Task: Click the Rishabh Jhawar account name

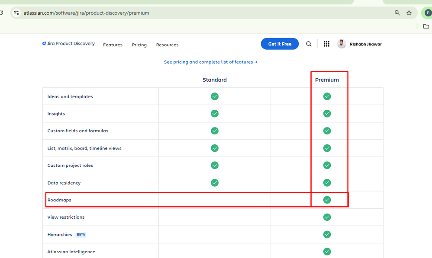Action: tap(366, 44)
